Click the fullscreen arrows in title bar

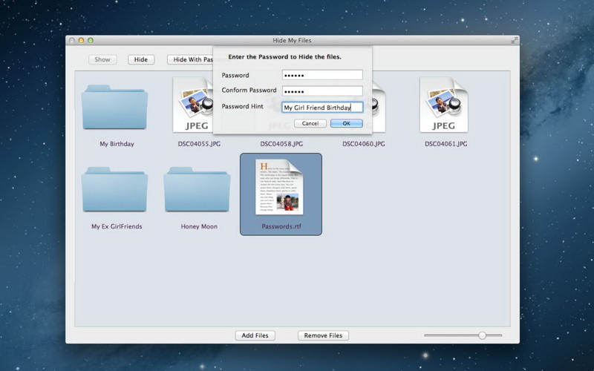pos(514,40)
